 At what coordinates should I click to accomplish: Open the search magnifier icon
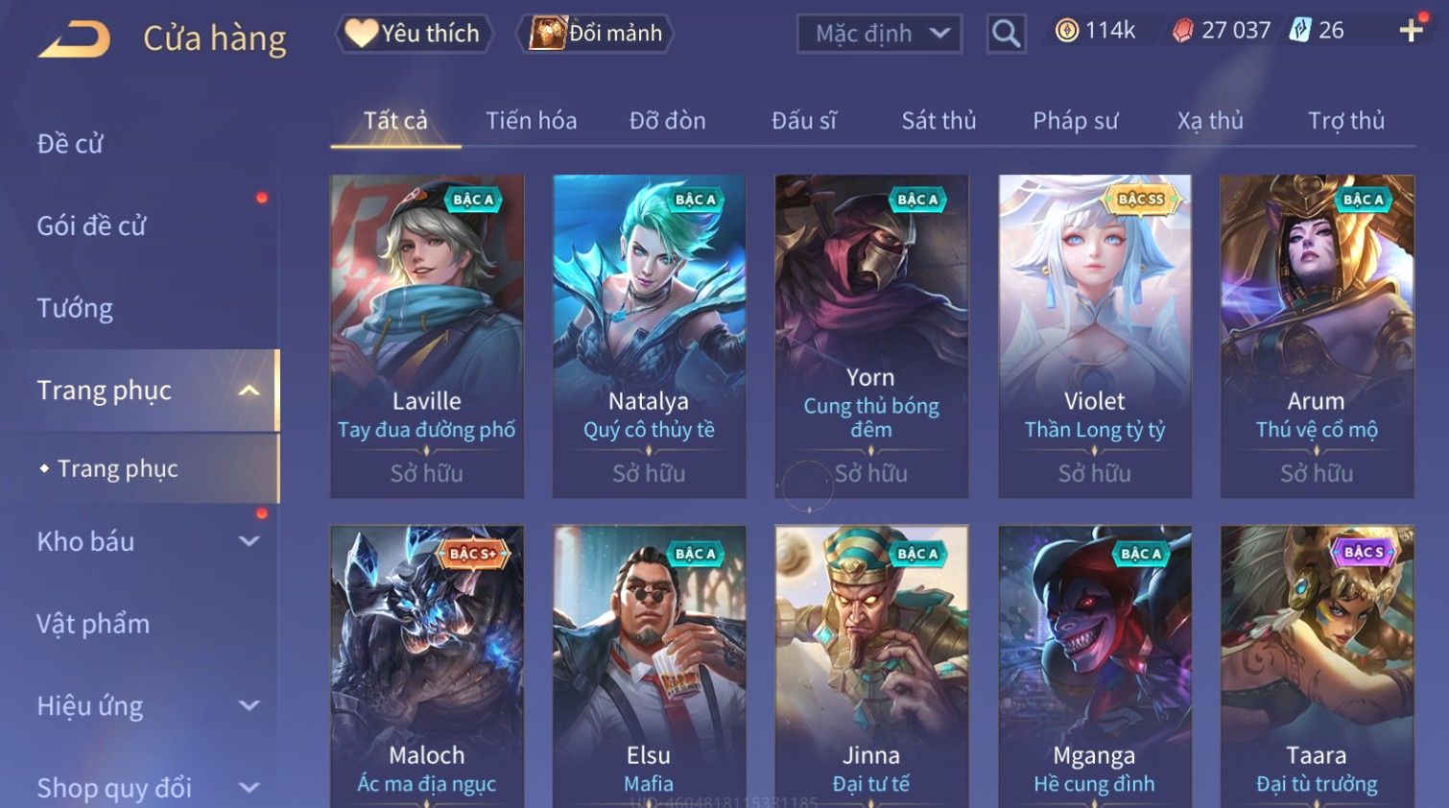click(x=1006, y=34)
